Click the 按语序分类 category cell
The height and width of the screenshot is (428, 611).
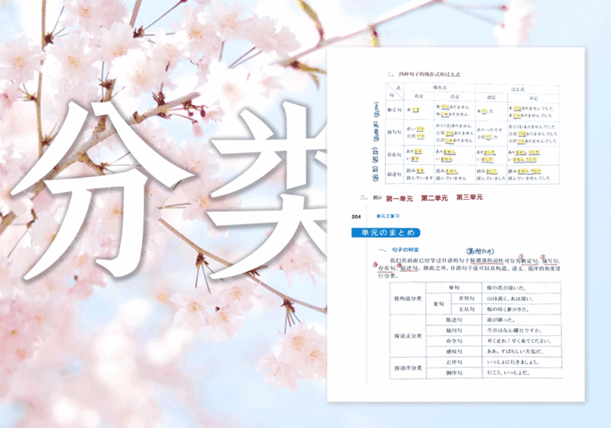pyautogui.click(x=408, y=368)
